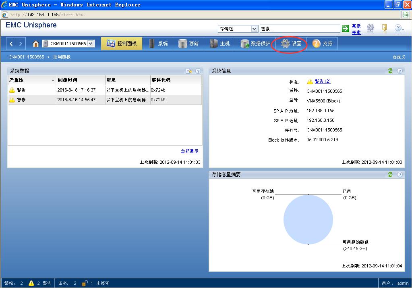This screenshot has height=288, width=412.
Task: Click the storage capacity pie chart
Action: [x=308, y=219]
